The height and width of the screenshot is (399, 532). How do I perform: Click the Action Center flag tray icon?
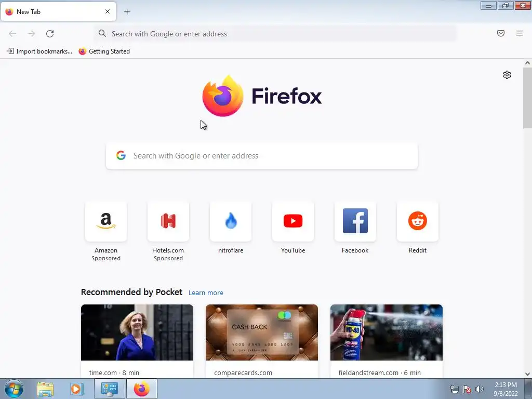tap(467, 389)
